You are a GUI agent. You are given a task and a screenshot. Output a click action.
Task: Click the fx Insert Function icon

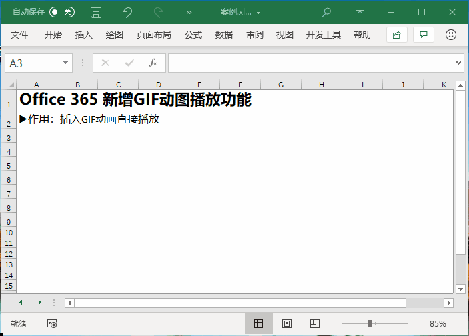pos(153,63)
